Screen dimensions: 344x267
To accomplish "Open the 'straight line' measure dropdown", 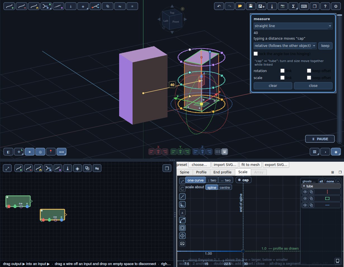I will 293,26.
